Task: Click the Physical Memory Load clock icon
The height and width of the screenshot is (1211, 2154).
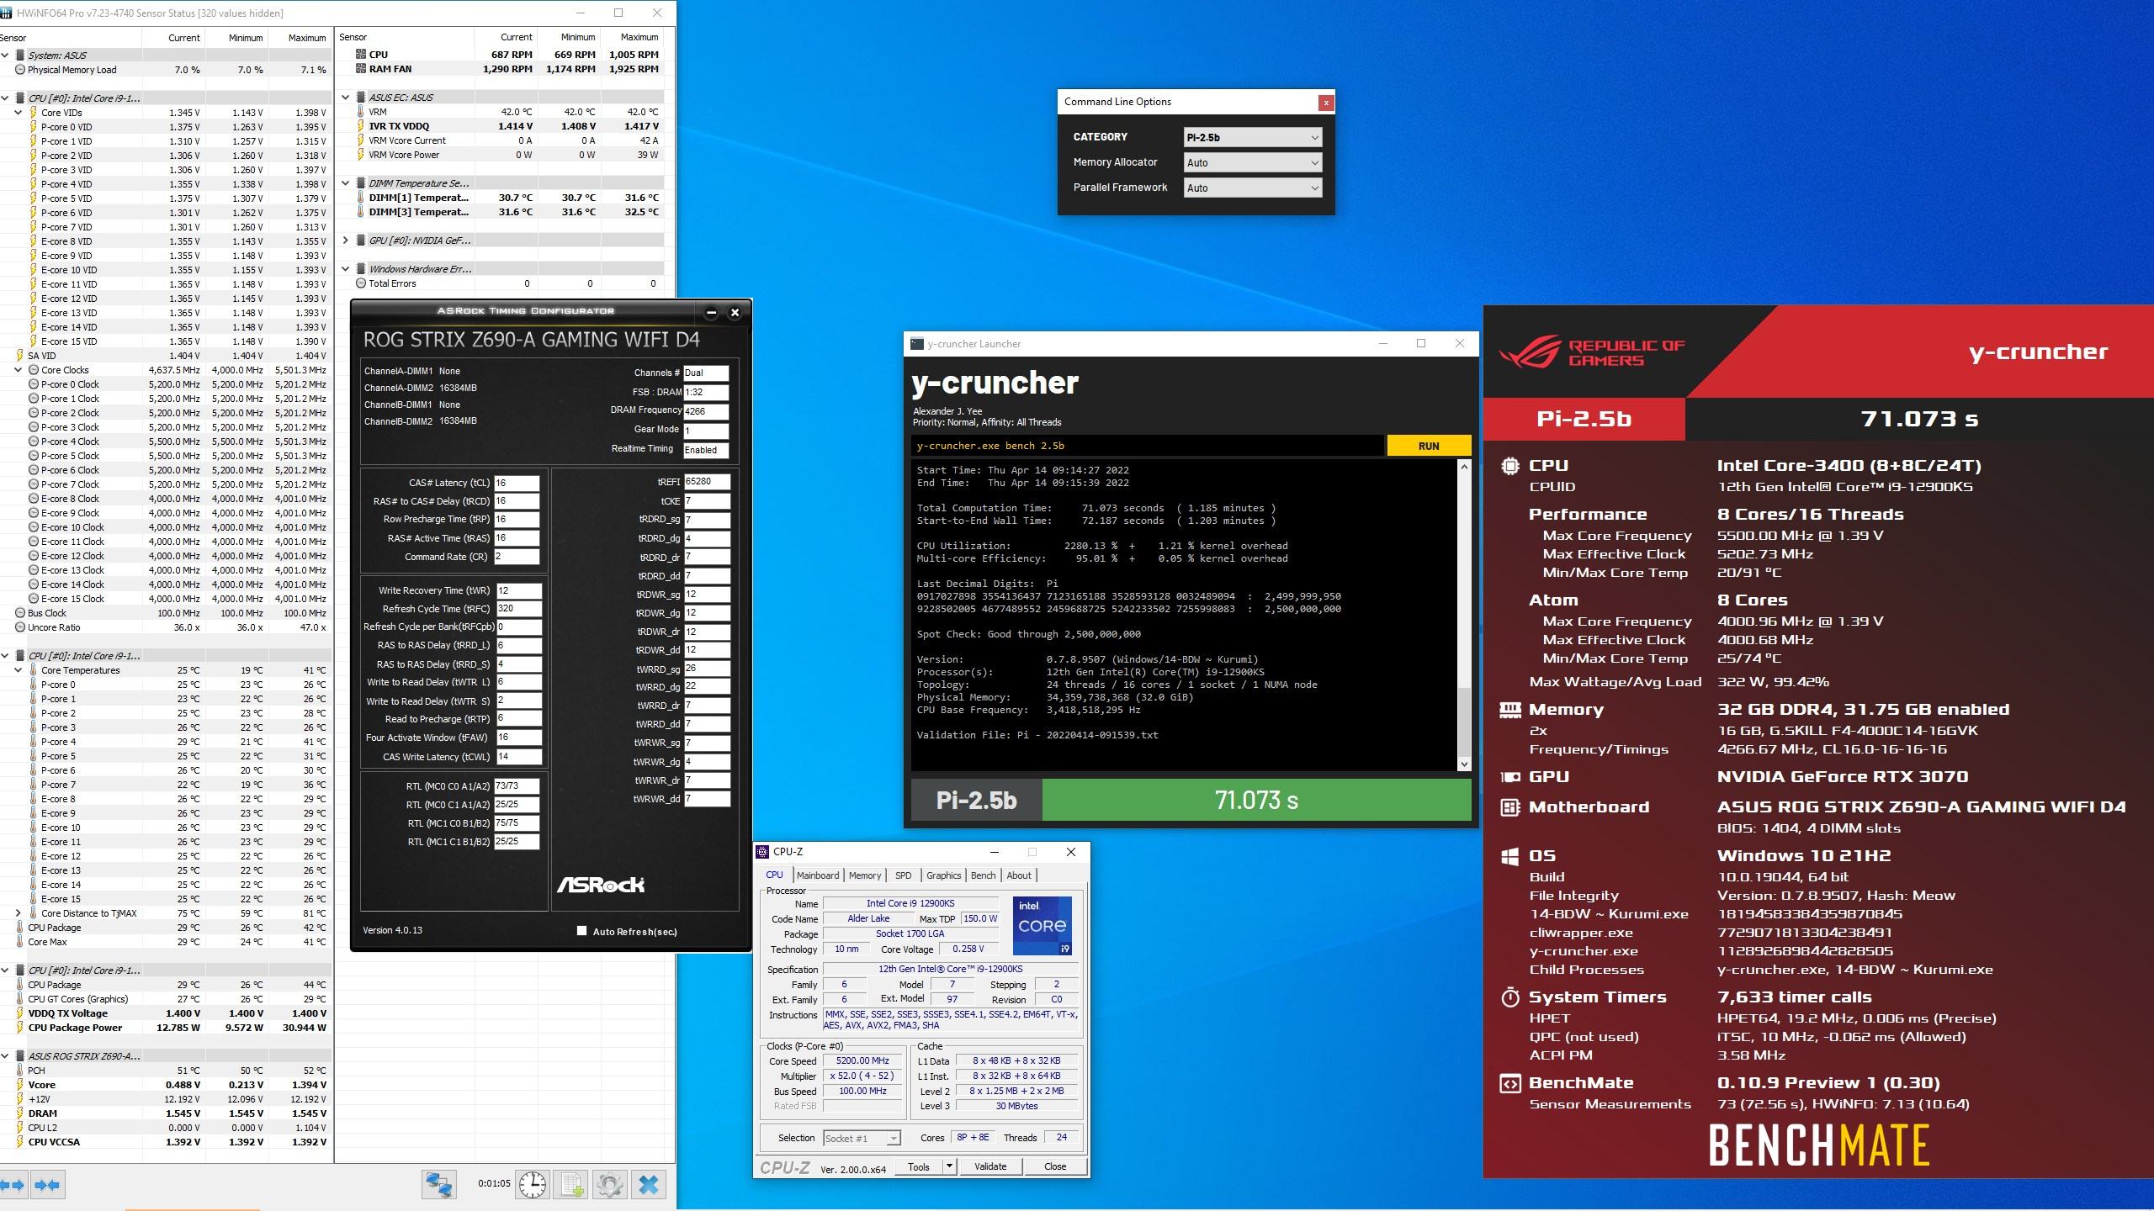Action: [20, 70]
